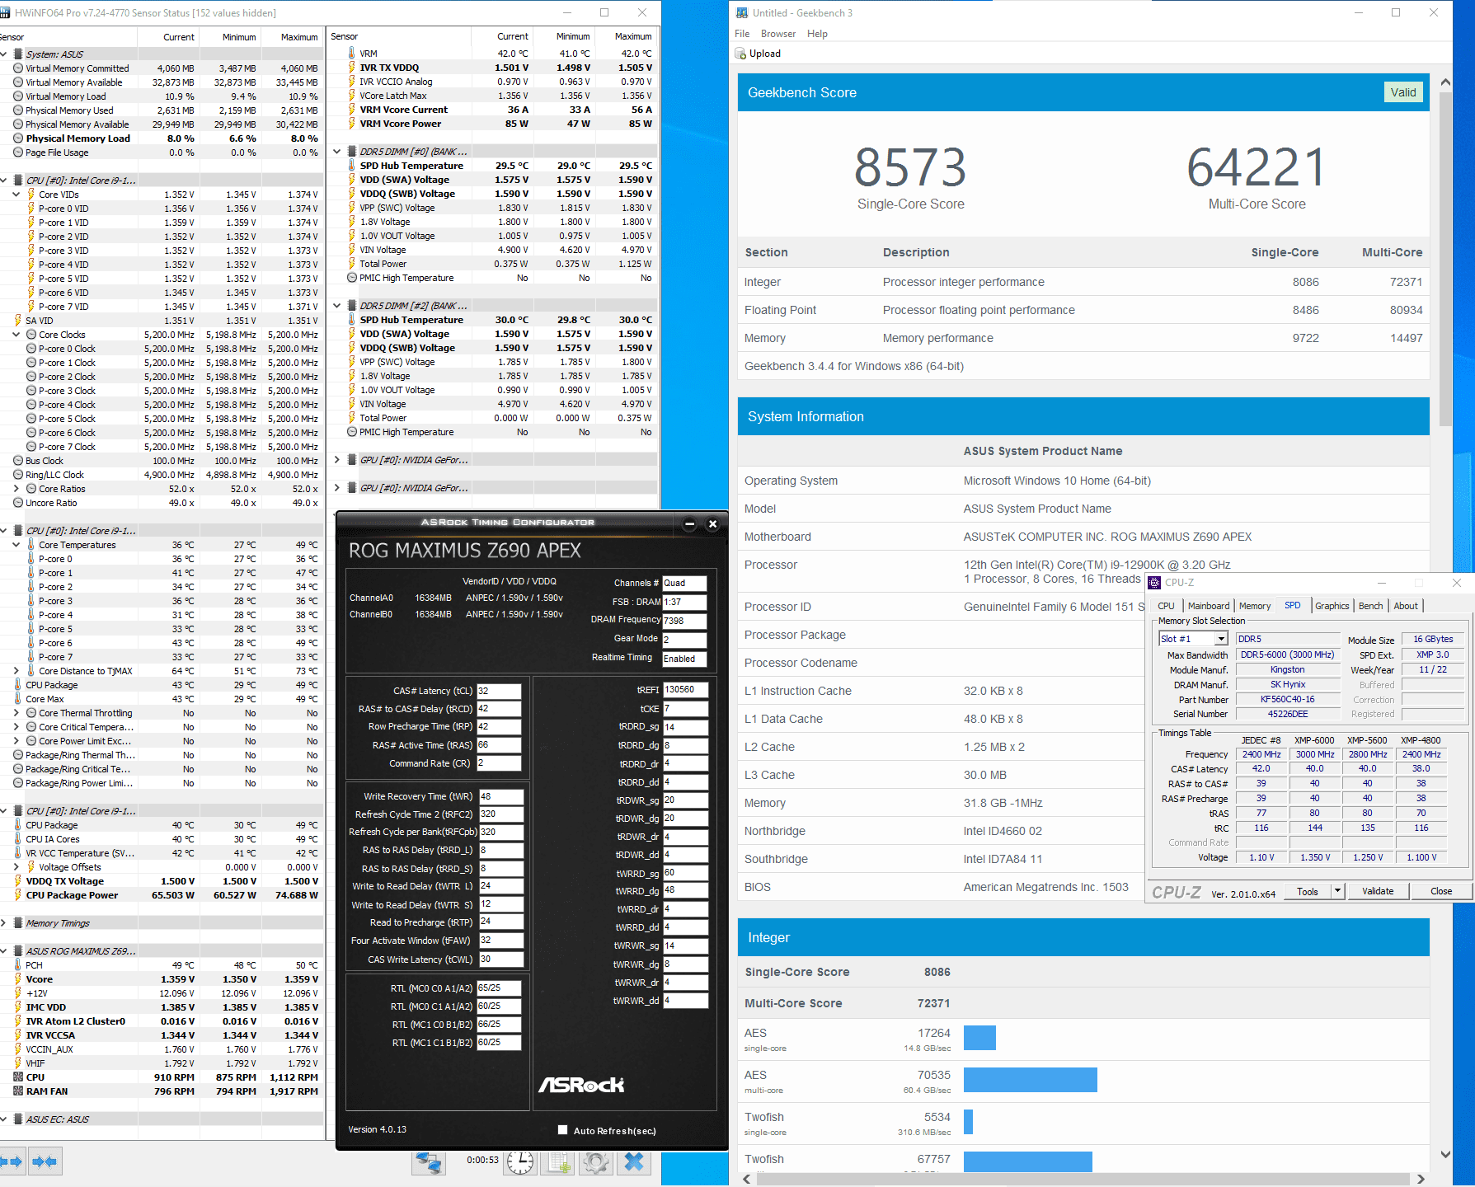
Task: Click the Valid badge in Geekbench Score header
Action: [x=1402, y=92]
